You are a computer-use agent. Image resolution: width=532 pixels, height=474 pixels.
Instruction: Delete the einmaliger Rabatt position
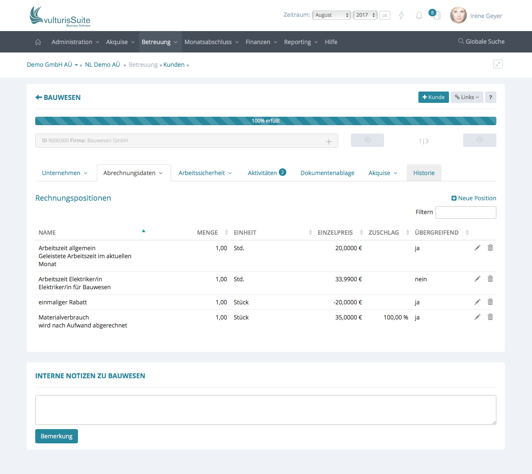pyautogui.click(x=490, y=302)
